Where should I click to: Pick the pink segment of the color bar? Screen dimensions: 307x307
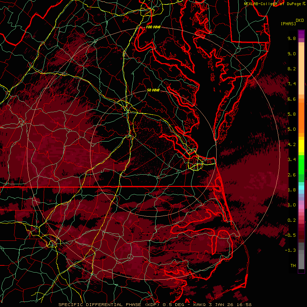tap(301, 207)
